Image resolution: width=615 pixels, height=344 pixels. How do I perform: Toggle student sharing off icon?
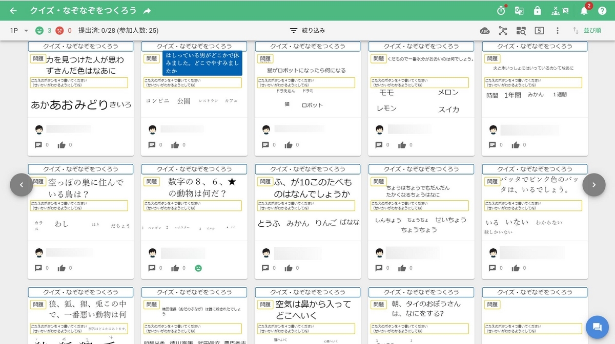point(556,10)
